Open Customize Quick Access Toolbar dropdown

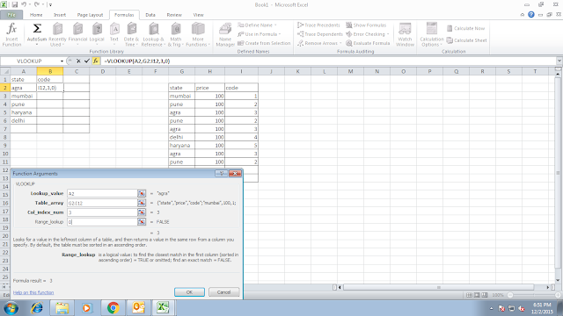[x=50, y=4]
